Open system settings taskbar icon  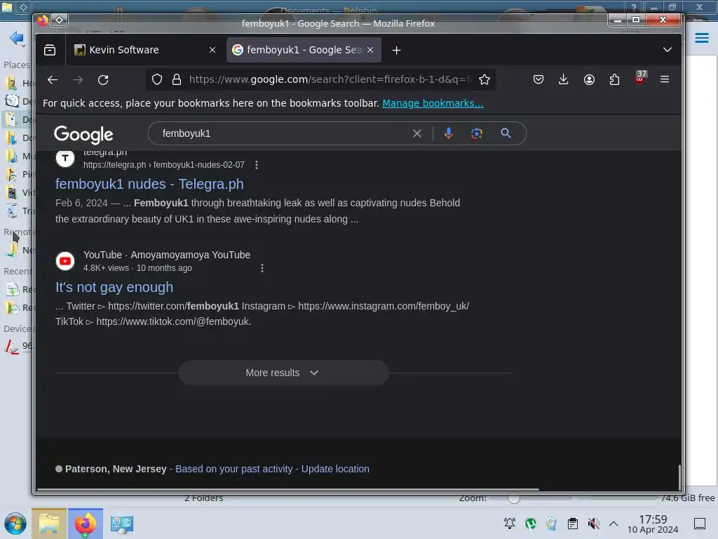(x=122, y=524)
